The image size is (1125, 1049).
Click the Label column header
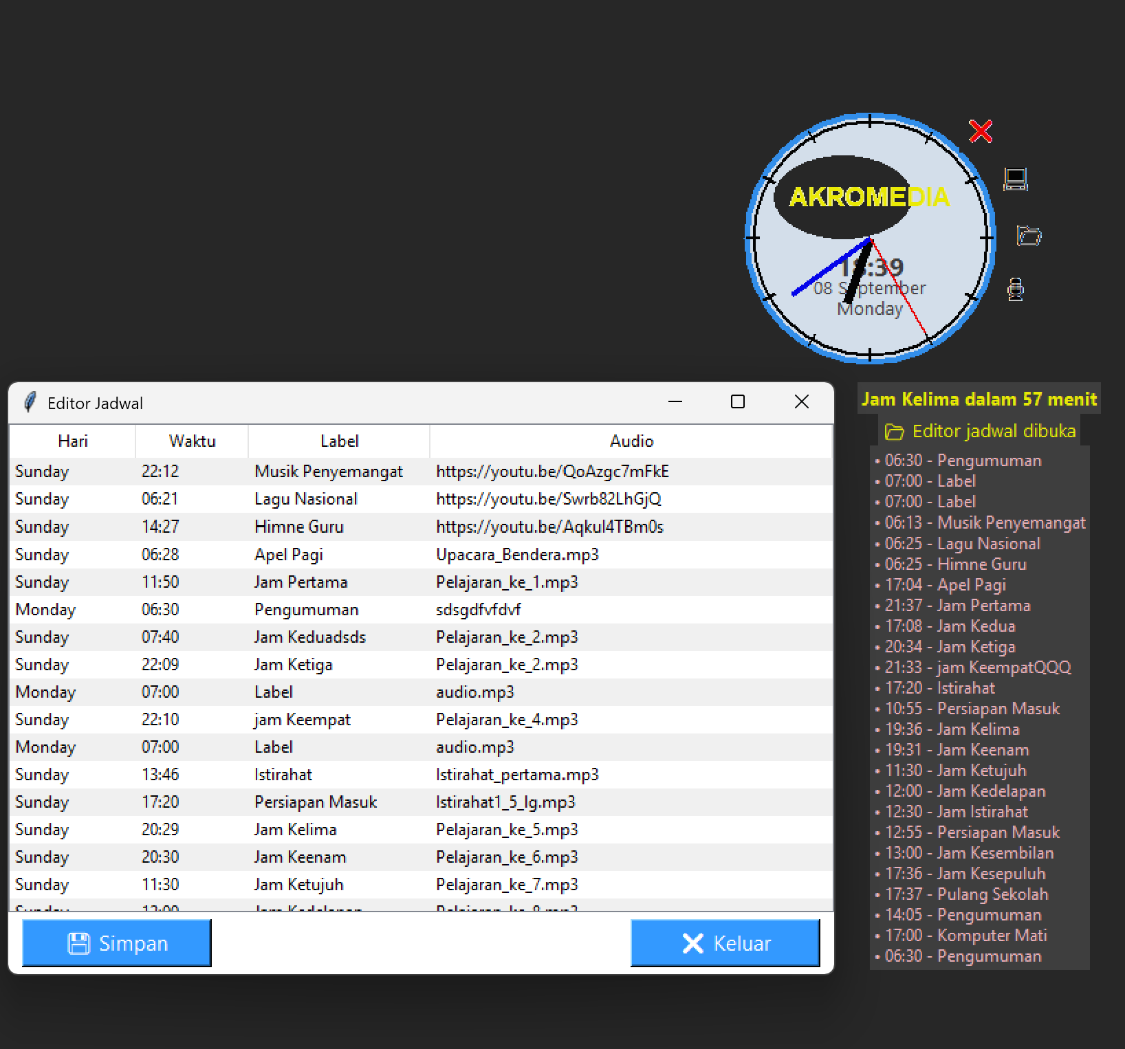tap(339, 441)
